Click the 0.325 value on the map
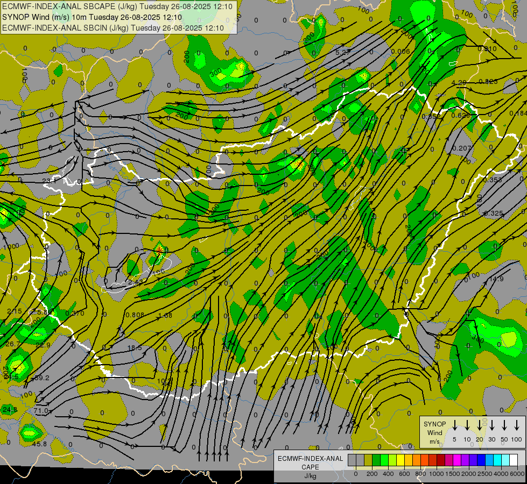The height and width of the screenshot is (484, 527). (494, 213)
